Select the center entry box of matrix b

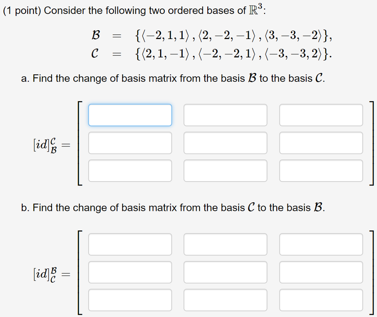point(225,272)
